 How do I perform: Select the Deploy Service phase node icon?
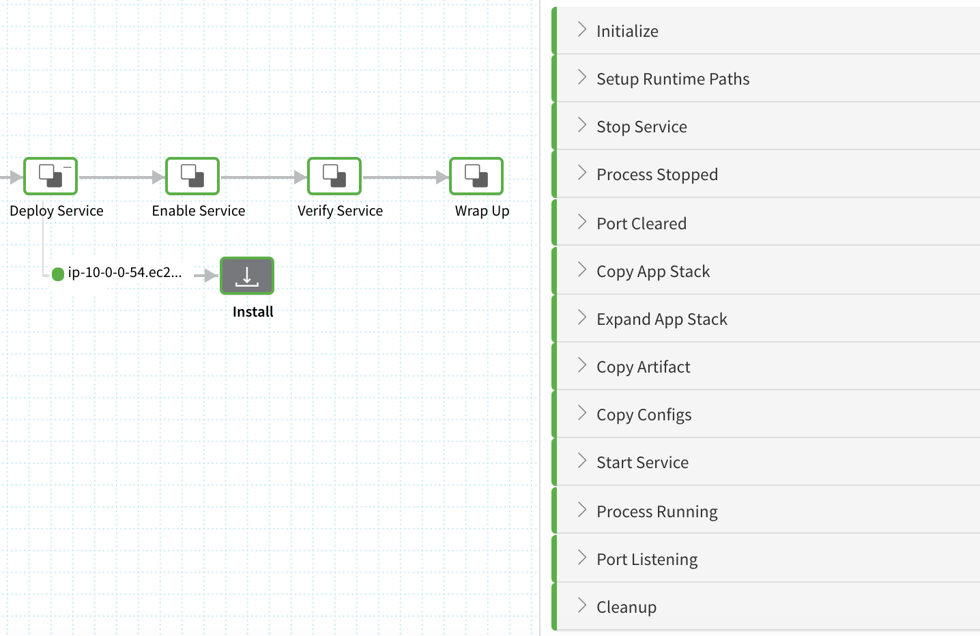pos(51,176)
